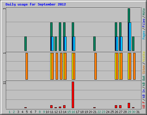This screenshot has height=115, width=147.
Task: Click the green Hits bar for day 30
Action: pos(133,44)
